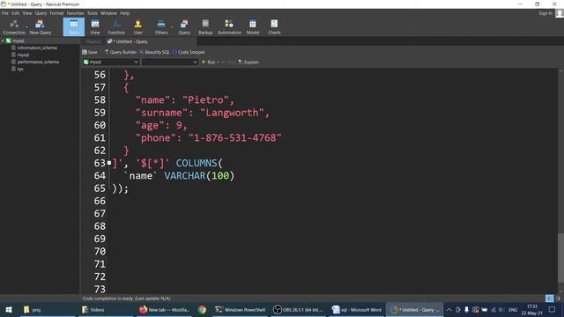This screenshot has height=317, width=564.
Task: Open the Windows Start menu
Action: click(x=9, y=309)
